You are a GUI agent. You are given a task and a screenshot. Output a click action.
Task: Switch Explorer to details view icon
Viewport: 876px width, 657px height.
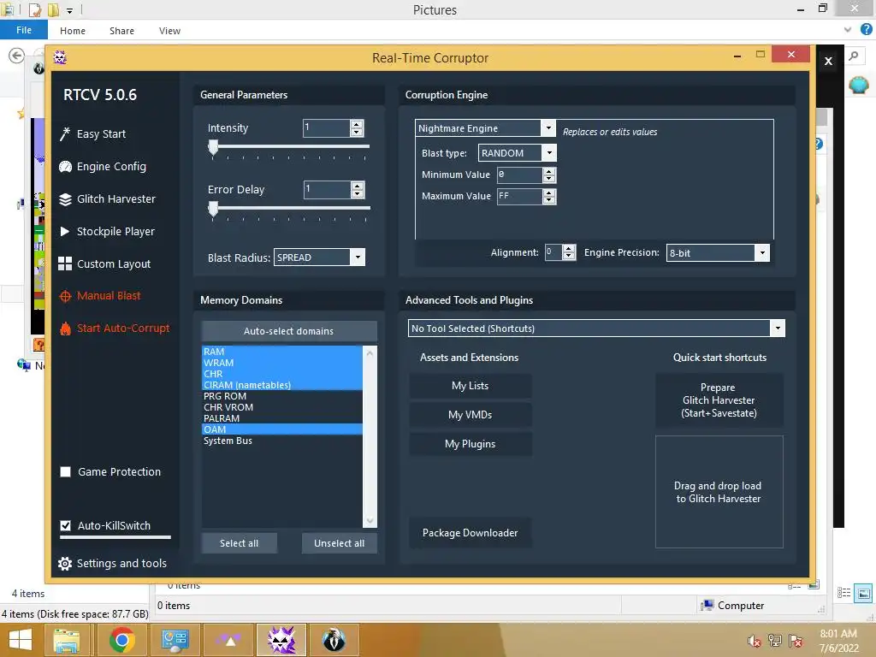[843, 593]
